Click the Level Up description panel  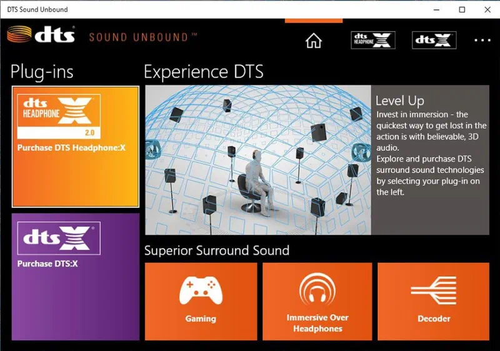(x=430, y=160)
